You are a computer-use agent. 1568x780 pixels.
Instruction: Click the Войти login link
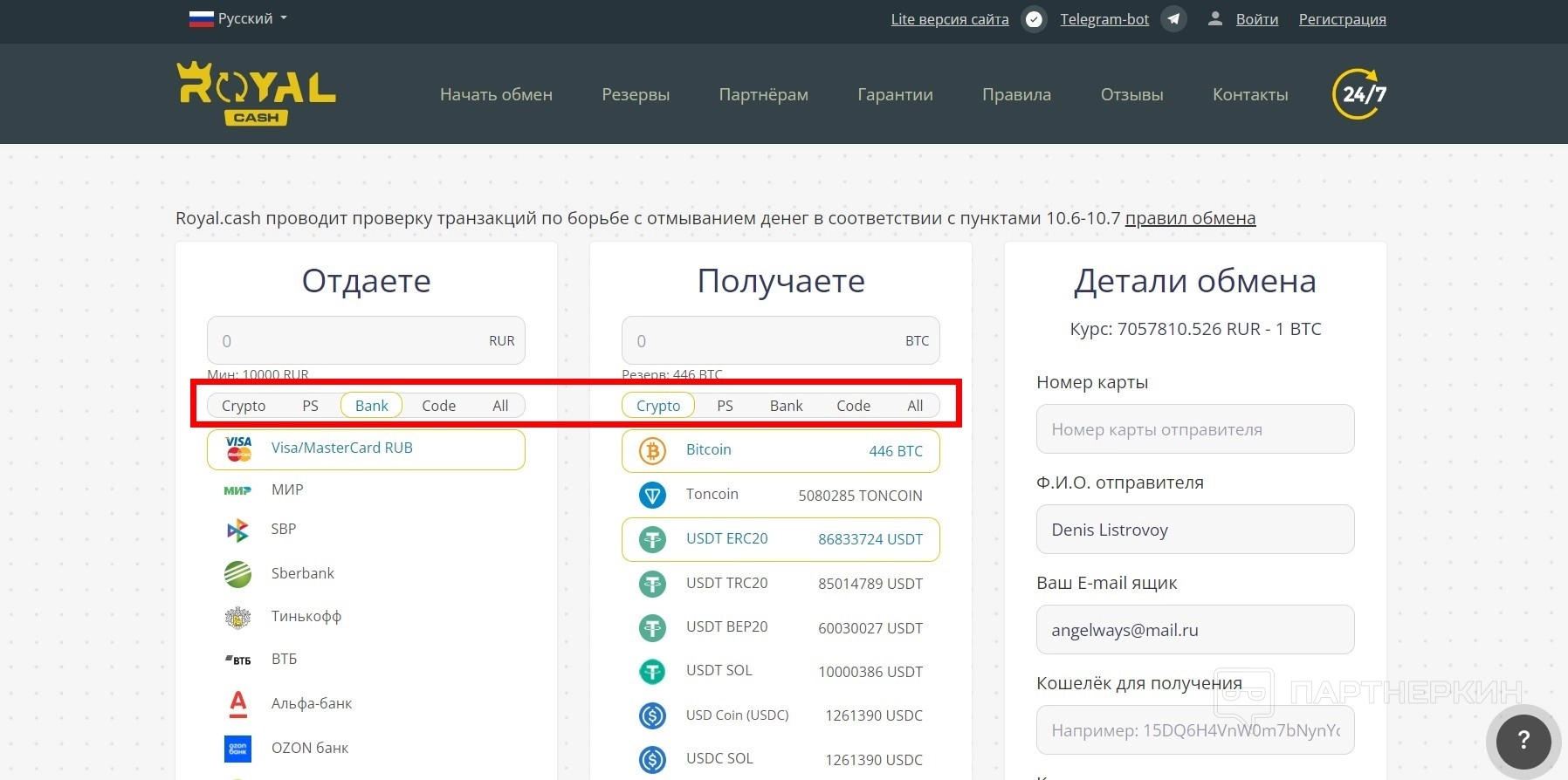point(1256,19)
